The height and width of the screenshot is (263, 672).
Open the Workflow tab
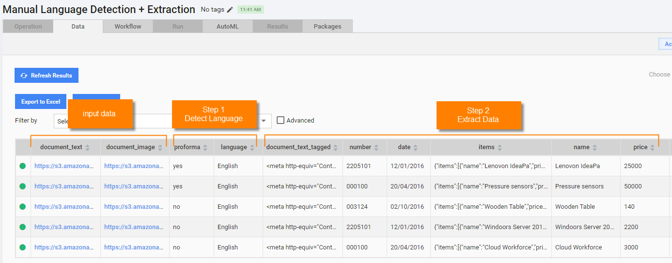pyautogui.click(x=128, y=27)
